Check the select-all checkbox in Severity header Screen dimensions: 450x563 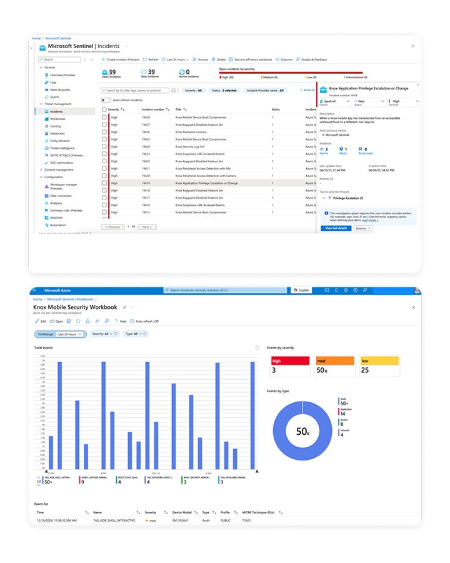(x=104, y=109)
